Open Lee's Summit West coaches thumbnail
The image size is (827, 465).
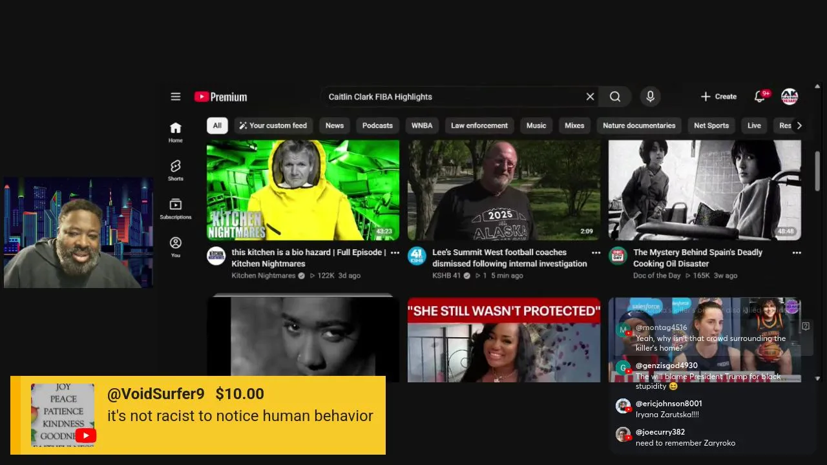click(x=504, y=190)
